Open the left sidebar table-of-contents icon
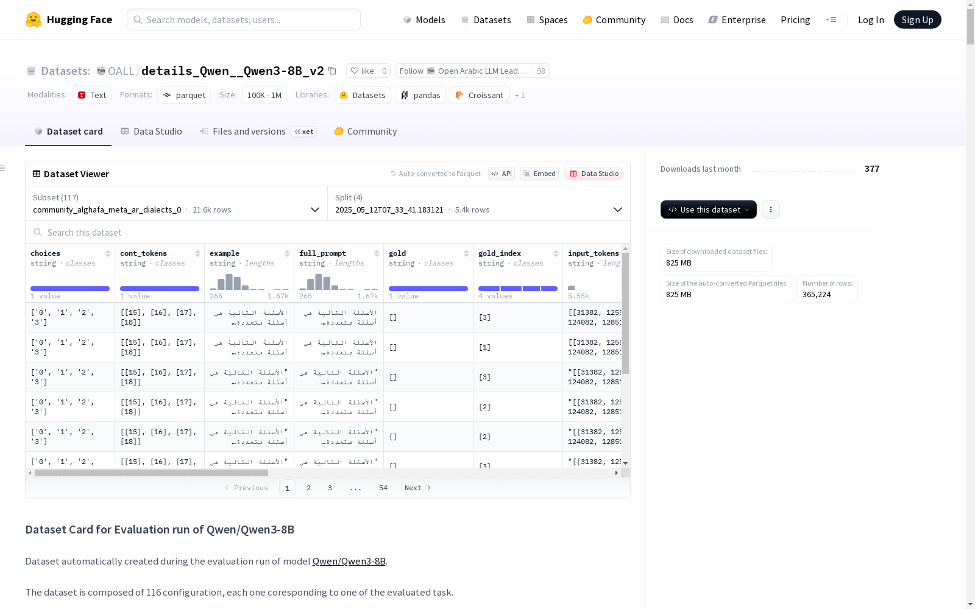 [x=3, y=168]
